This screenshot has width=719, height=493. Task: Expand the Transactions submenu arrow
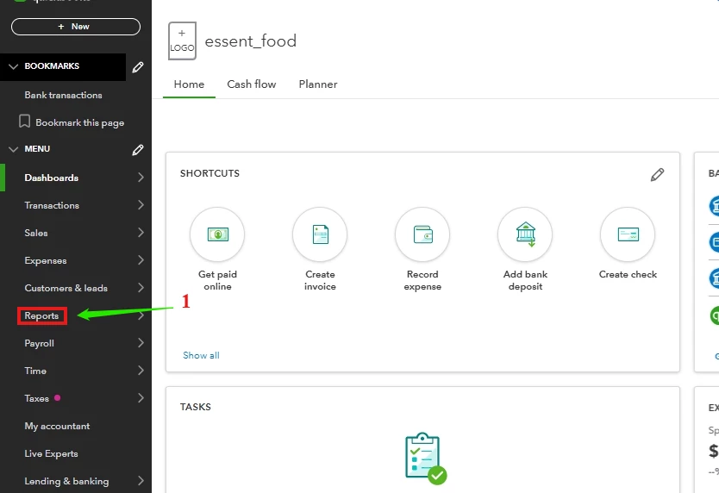[x=141, y=205]
